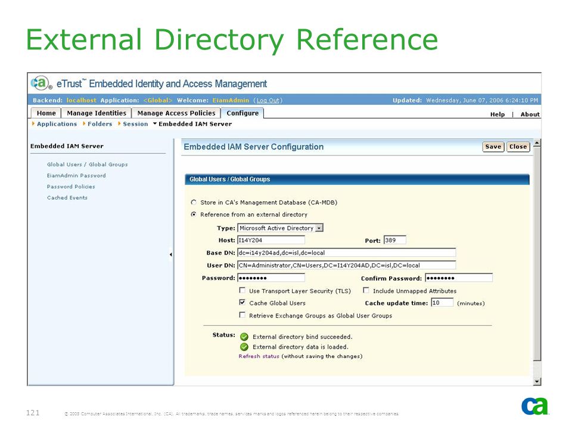The image size is (572, 429).
Task: Click the green check icon beside data is loaded
Action: click(x=244, y=347)
